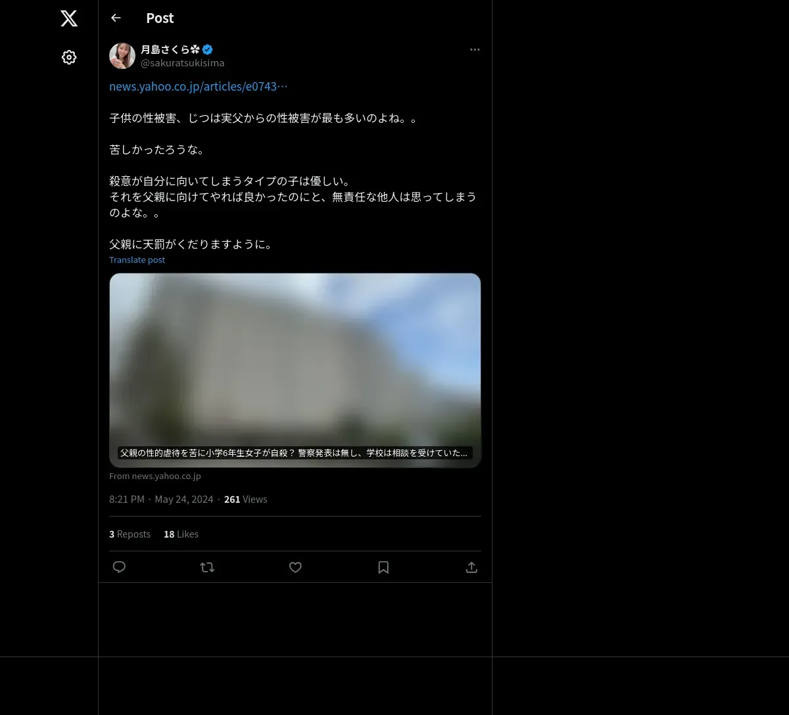Image resolution: width=789 pixels, height=715 pixels.
Task: Click the @sakuratsukisima handle
Action: pos(183,63)
